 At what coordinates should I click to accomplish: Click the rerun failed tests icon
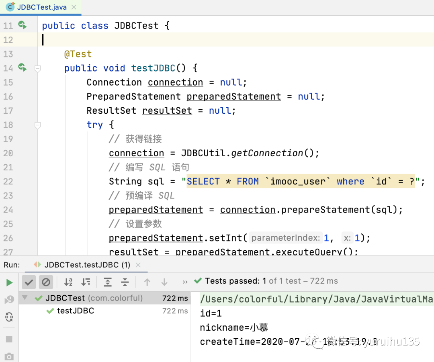(9, 299)
